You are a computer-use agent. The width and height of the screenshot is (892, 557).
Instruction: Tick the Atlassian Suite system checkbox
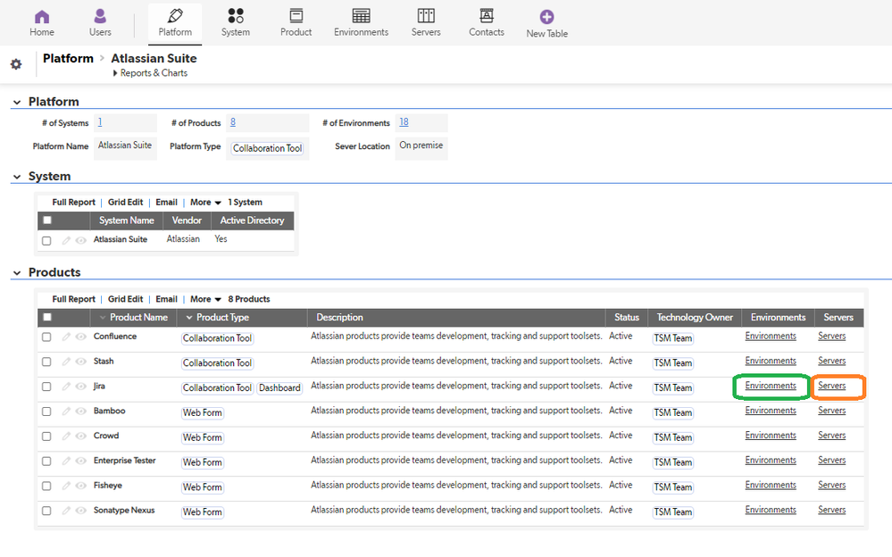(x=46, y=241)
